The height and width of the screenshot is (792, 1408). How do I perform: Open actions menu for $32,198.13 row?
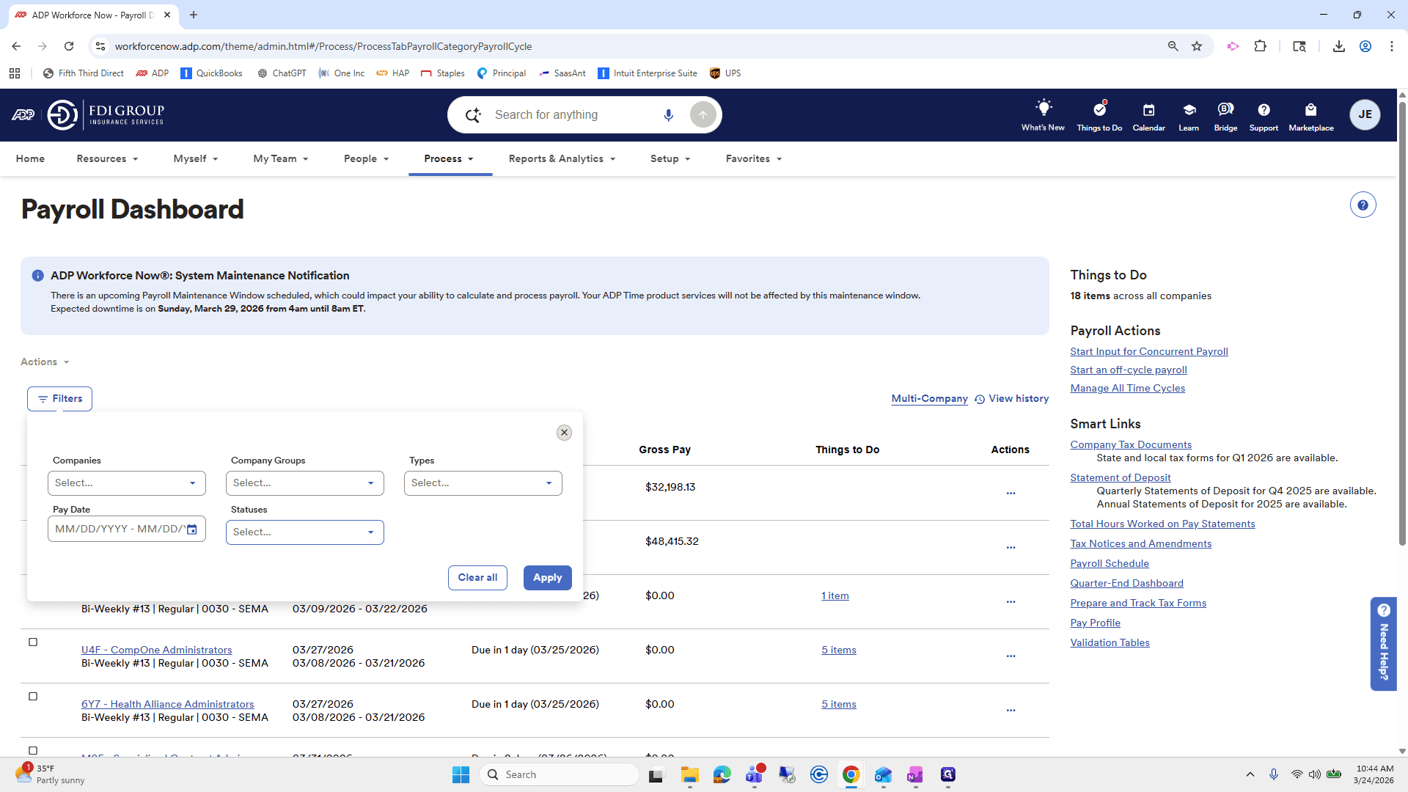(x=1011, y=493)
